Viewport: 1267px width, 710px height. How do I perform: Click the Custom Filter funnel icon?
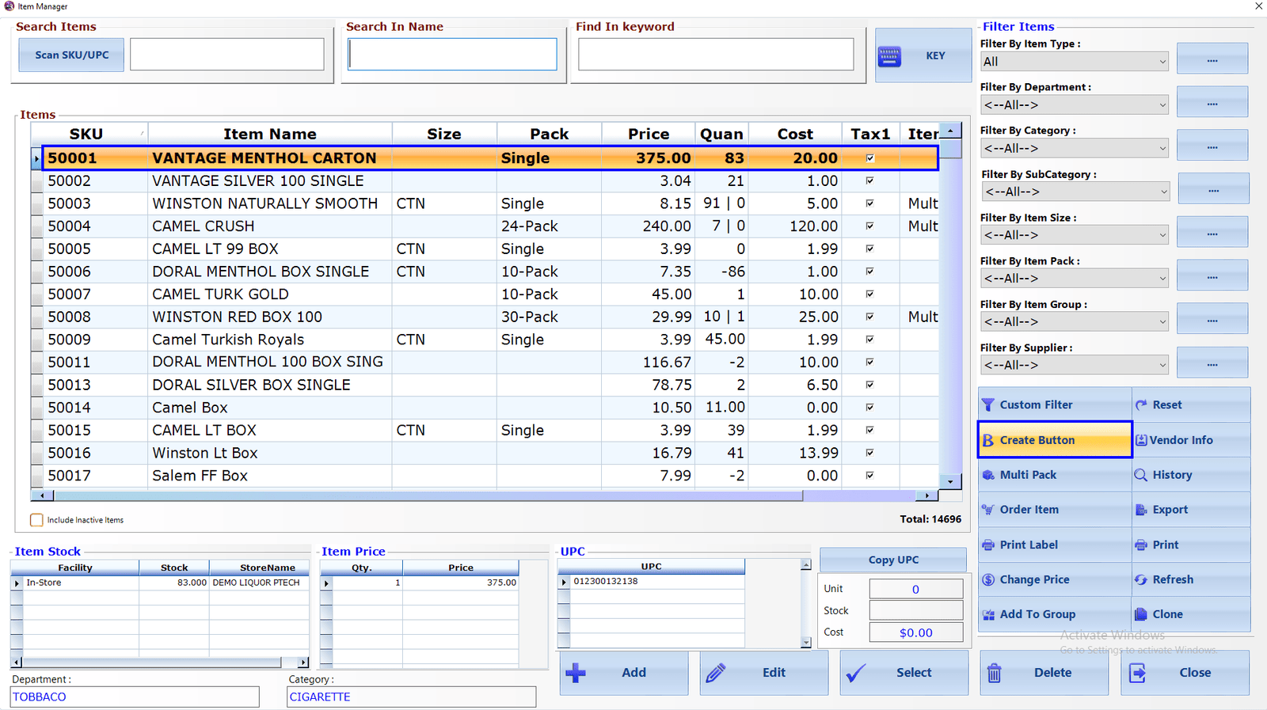click(987, 404)
